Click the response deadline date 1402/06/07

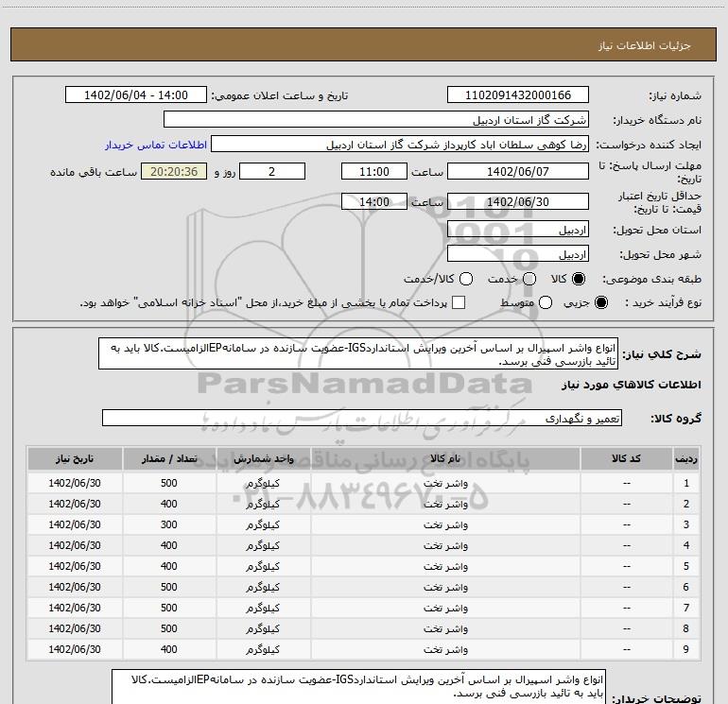tap(518, 171)
